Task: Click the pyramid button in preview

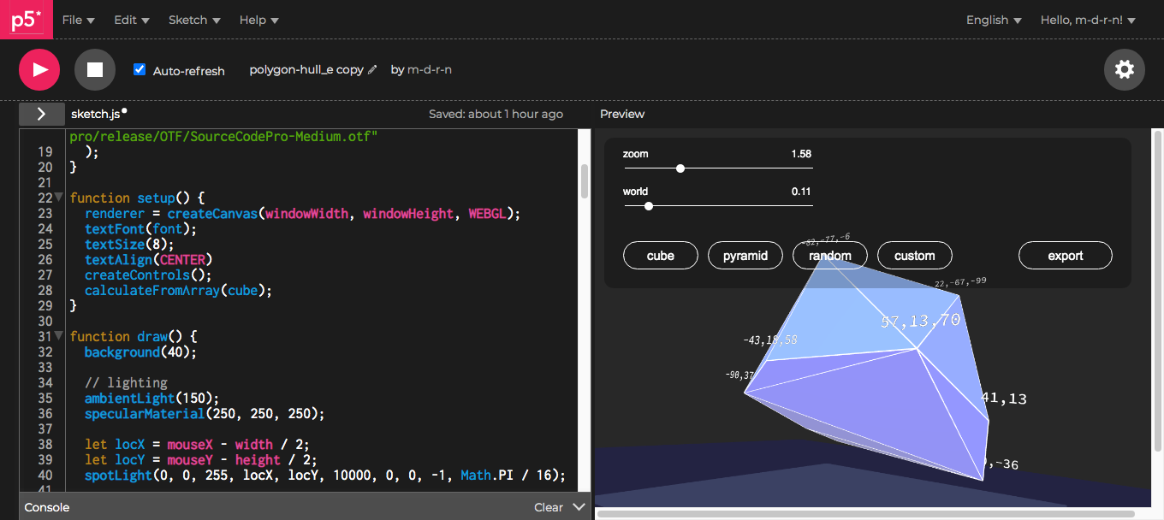Action: [x=745, y=256]
